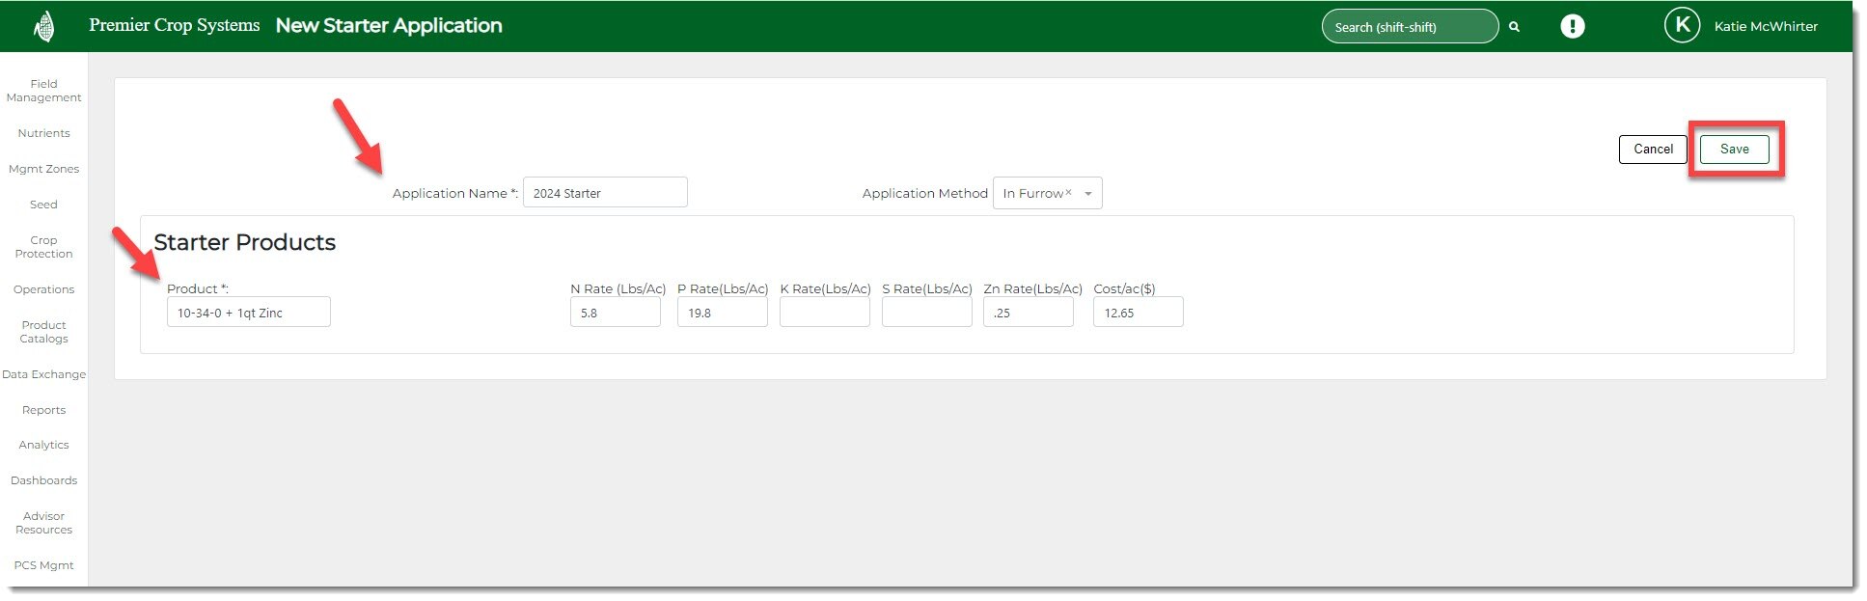The image size is (1867, 601).
Task: Open the K user avatar menu
Action: pos(1682,26)
